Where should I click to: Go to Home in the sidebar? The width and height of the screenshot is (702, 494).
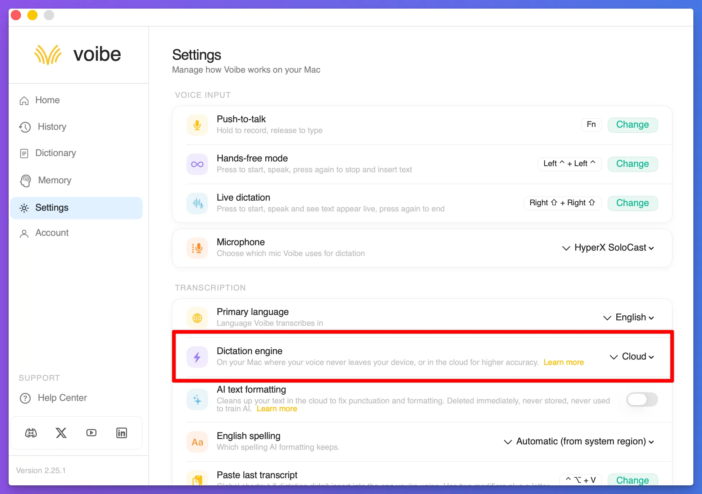click(76, 100)
